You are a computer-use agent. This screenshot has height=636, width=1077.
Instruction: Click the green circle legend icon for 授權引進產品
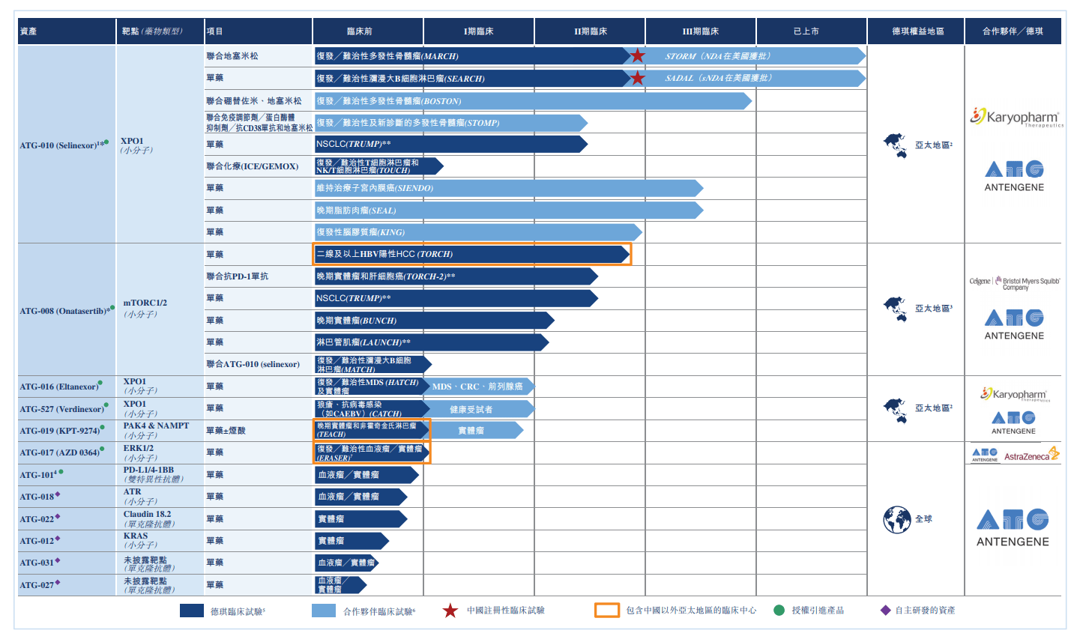779,611
